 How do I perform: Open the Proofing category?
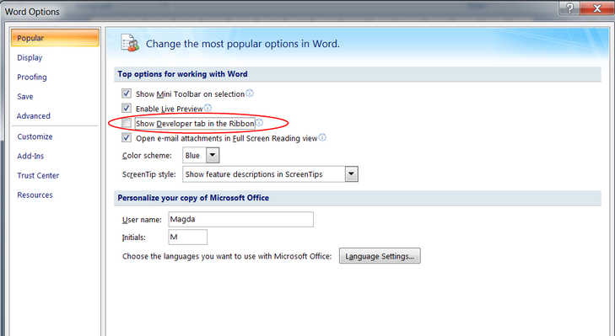click(32, 77)
